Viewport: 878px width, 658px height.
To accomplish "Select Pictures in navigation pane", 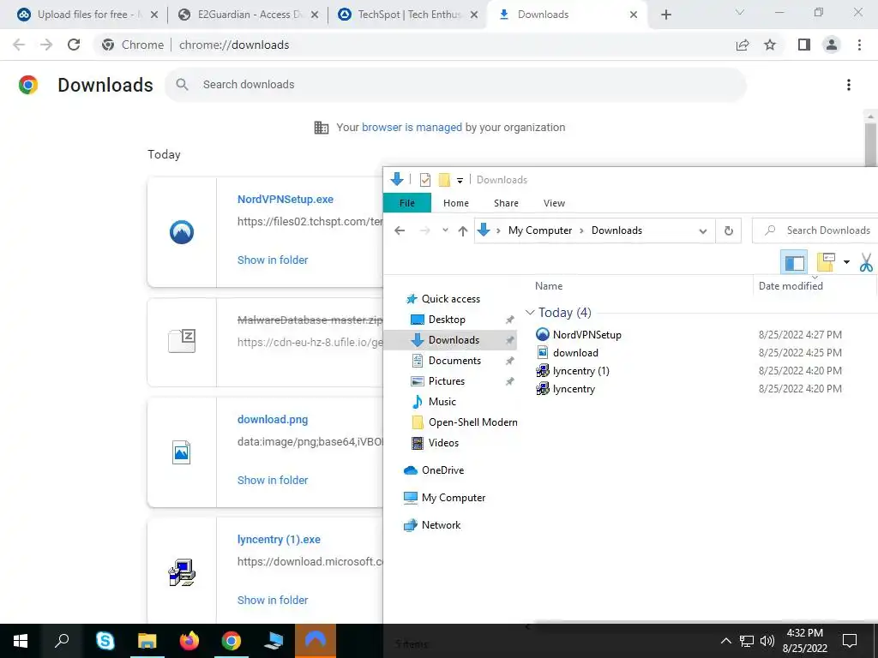I will 446,381.
